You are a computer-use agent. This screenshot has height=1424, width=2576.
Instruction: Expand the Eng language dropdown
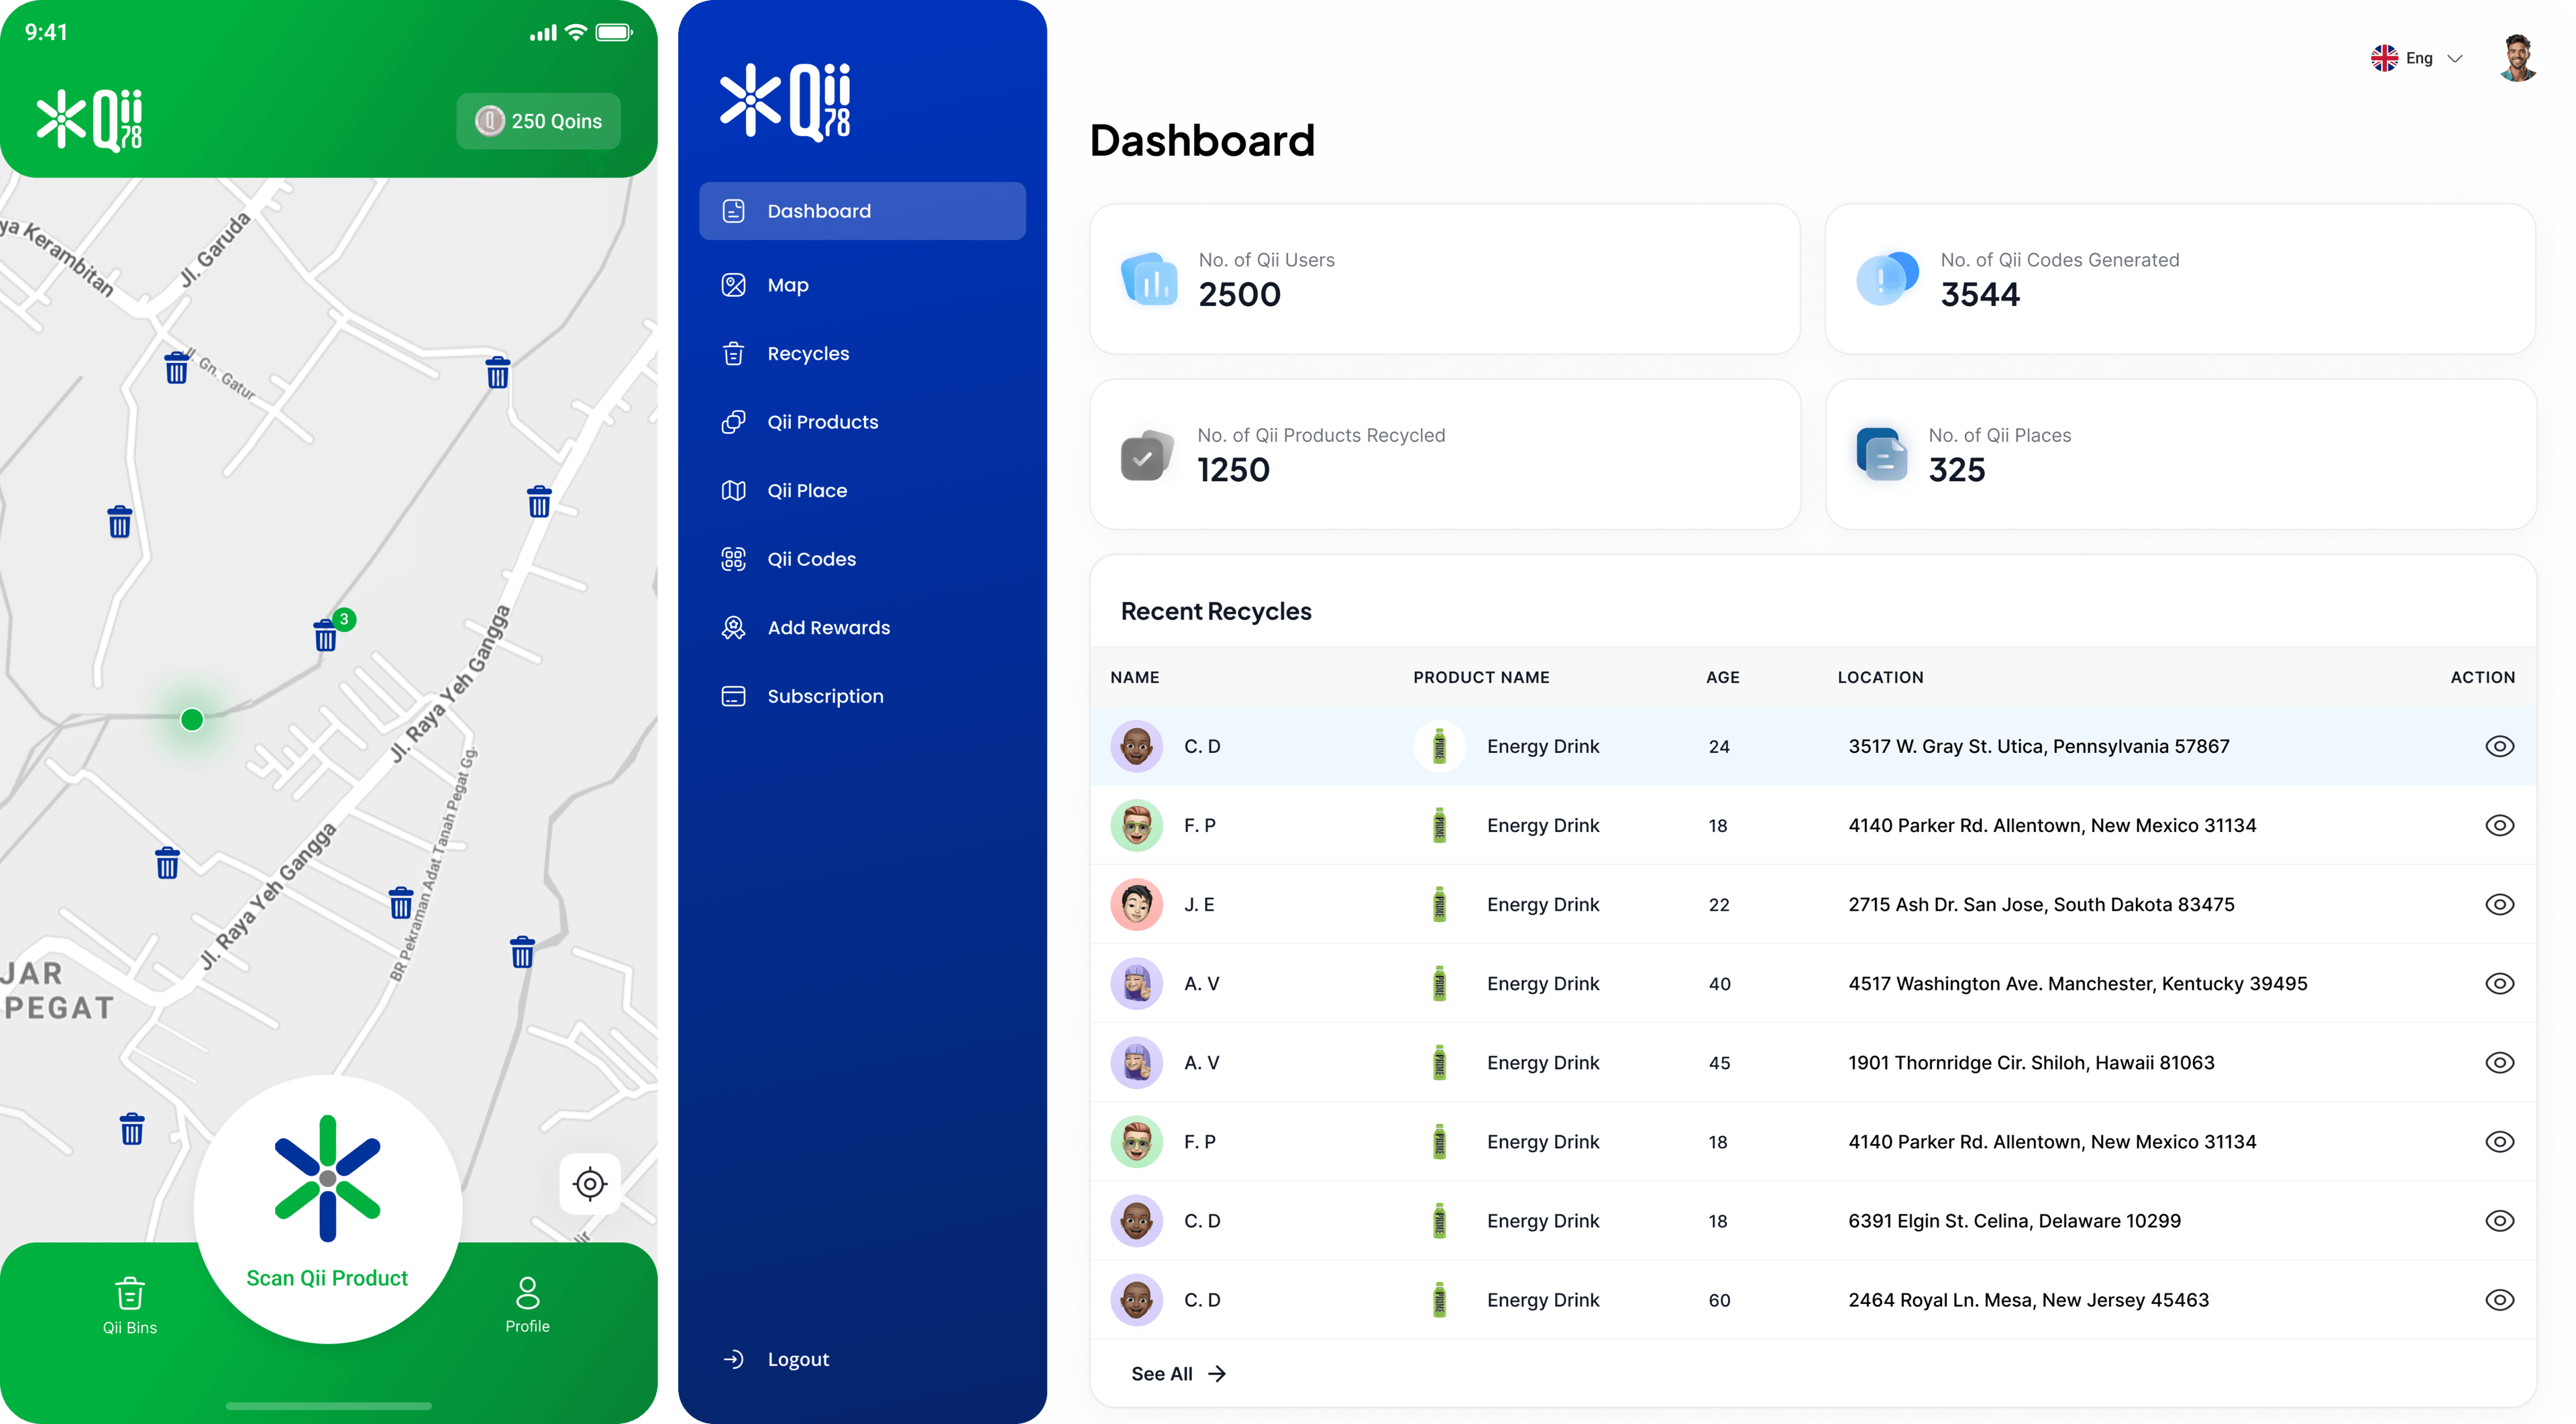2419,58
